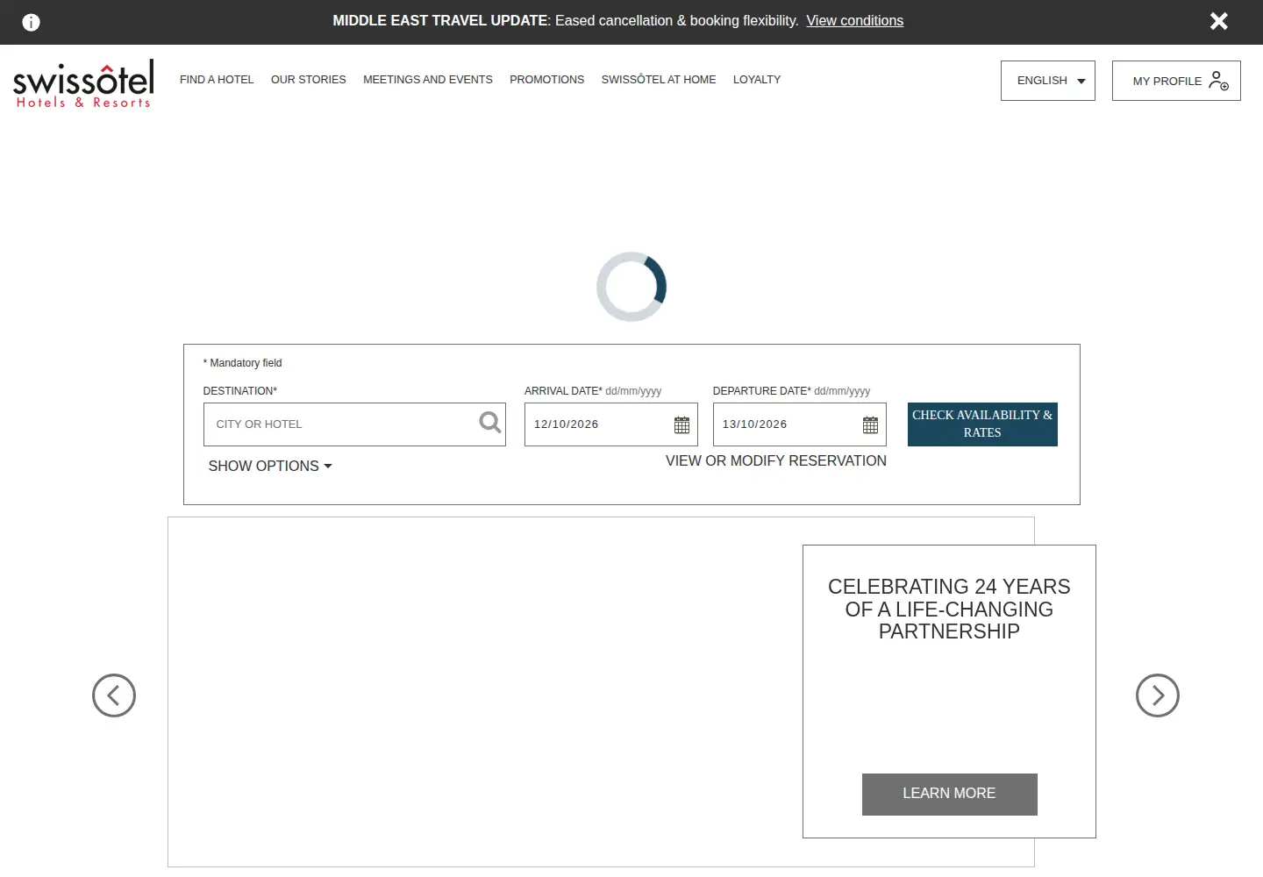Open the View conditions link

pyautogui.click(x=854, y=21)
